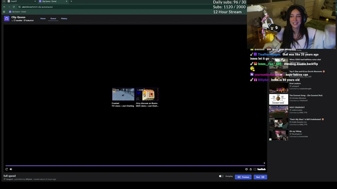337x189 pixels.
Task: Click the NoraExplorer channel name
Action: 297,134
